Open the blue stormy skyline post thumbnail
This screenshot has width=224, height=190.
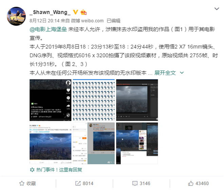click(51, 143)
